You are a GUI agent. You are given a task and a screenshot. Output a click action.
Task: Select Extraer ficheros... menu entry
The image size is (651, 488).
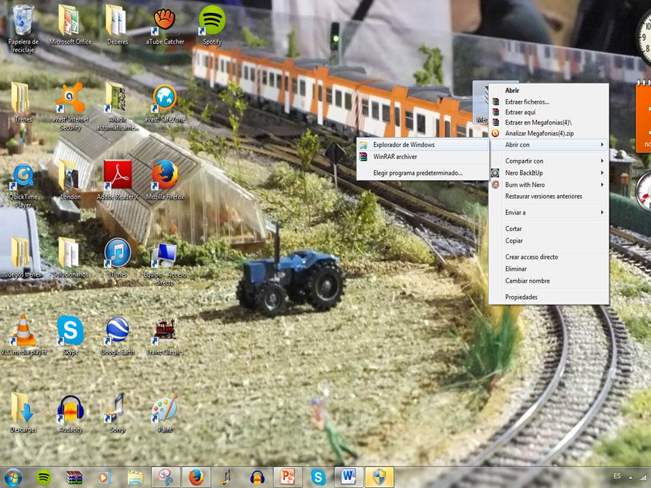pos(549,102)
